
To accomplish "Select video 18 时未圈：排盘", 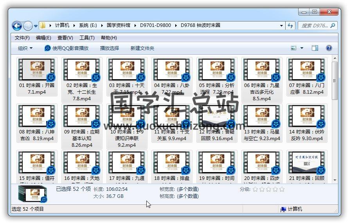I will coord(172,167).
